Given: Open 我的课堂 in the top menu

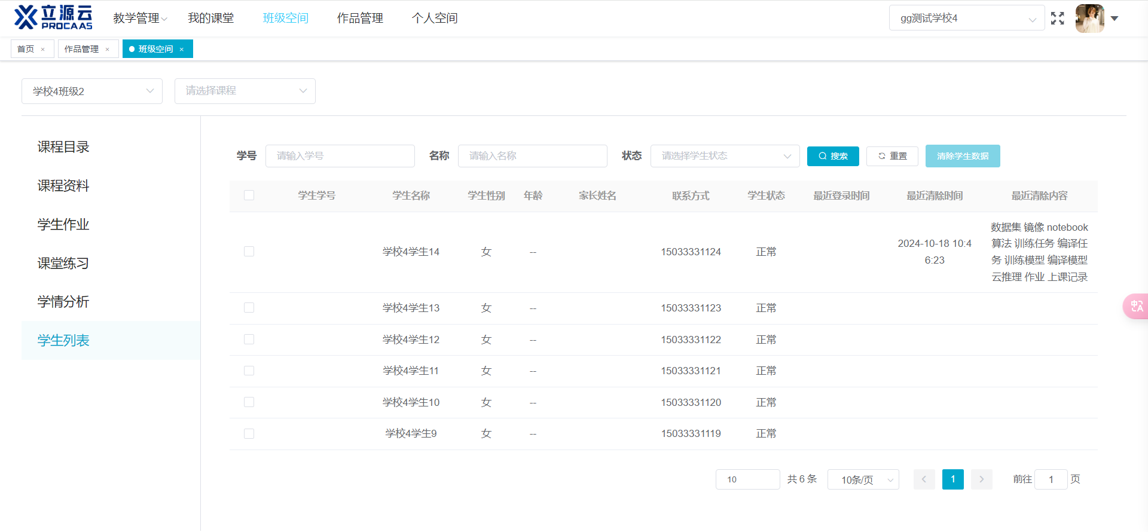Looking at the screenshot, I should tap(210, 19).
